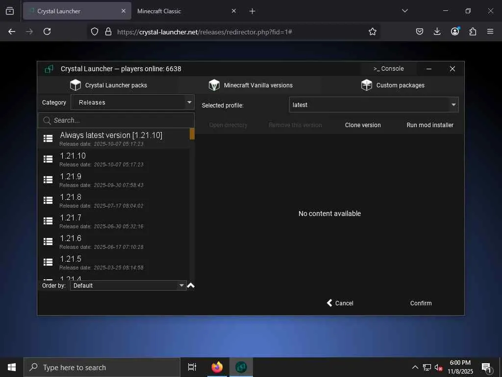The width and height of the screenshot is (502, 377).
Task: Click the Cancel button
Action: (340, 303)
